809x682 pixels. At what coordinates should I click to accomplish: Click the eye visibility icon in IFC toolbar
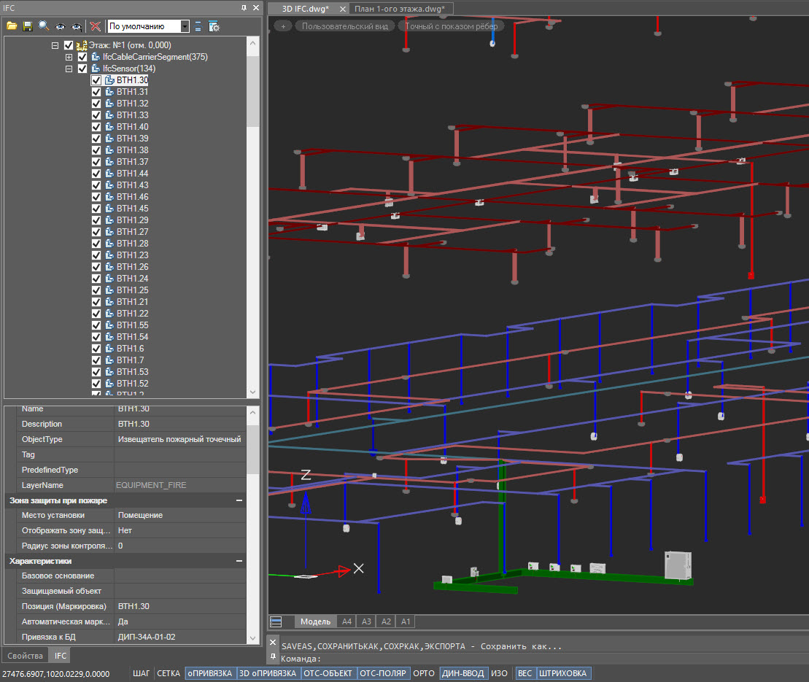click(60, 26)
